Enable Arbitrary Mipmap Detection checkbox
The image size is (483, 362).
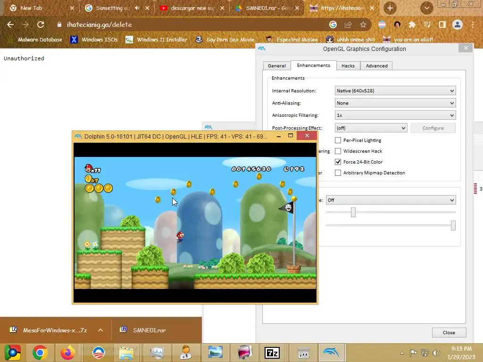(x=338, y=173)
